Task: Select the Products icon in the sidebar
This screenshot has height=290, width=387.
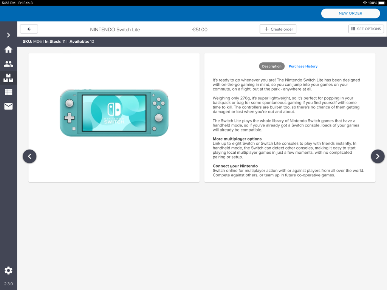Action: 8,78
